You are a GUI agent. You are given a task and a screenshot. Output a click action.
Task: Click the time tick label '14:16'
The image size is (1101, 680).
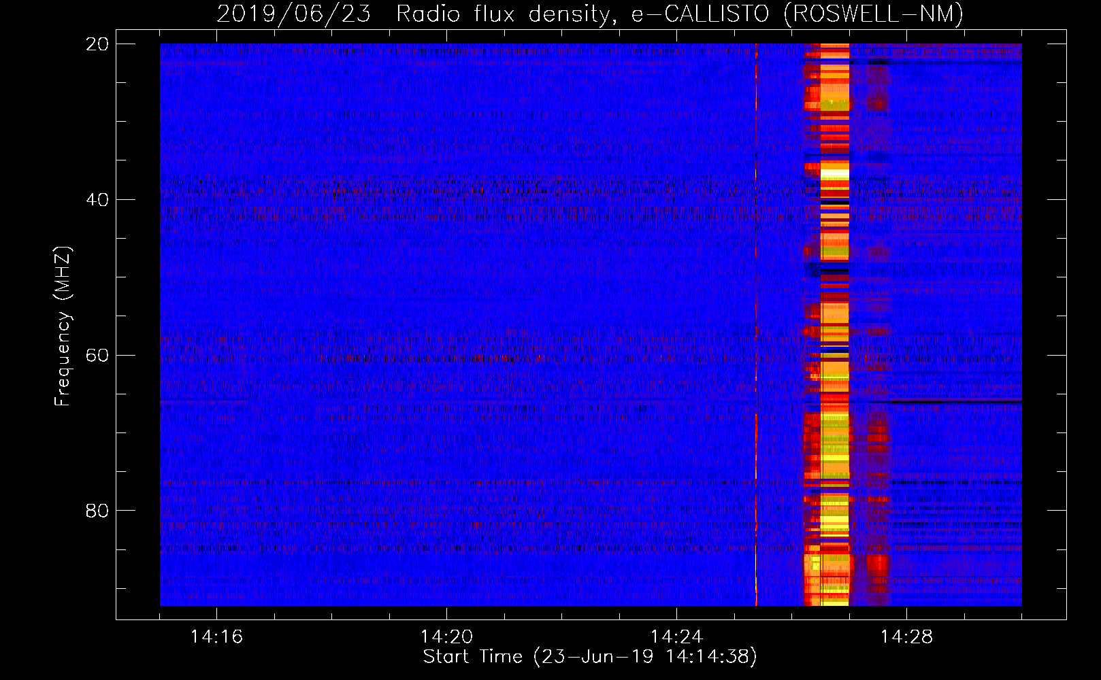click(216, 637)
